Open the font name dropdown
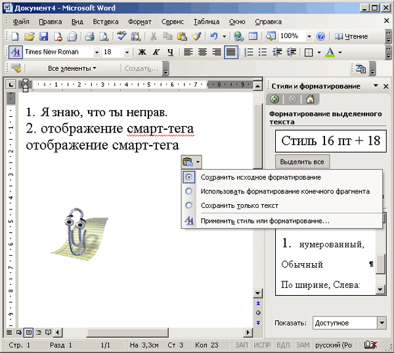Image resolution: width=394 pixels, height=353 pixels. point(97,52)
